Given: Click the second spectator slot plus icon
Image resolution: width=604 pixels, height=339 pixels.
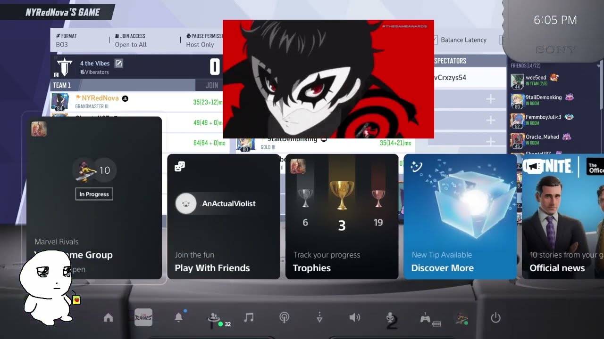Looking at the screenshot, I should 491,120.
